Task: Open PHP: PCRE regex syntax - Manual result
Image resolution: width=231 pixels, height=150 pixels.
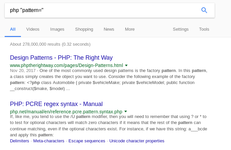Action: (56, 104)
